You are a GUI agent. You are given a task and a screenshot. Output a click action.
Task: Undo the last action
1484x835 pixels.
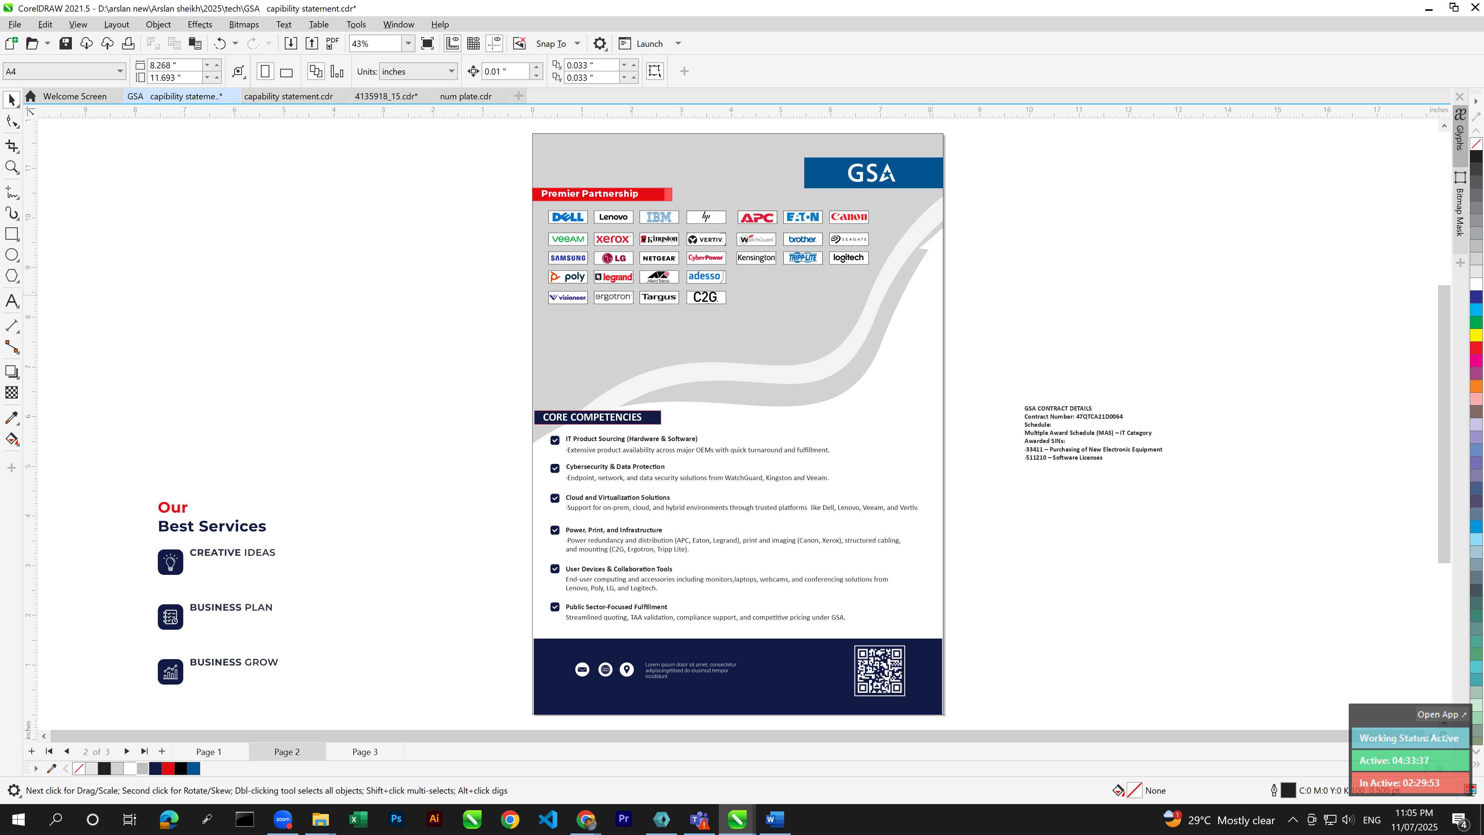pos(220,43)
